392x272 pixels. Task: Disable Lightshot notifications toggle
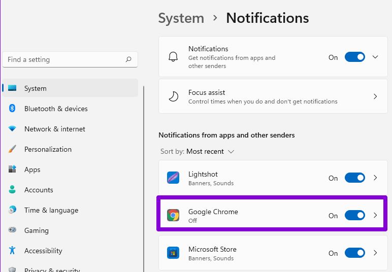coord(355,178)
